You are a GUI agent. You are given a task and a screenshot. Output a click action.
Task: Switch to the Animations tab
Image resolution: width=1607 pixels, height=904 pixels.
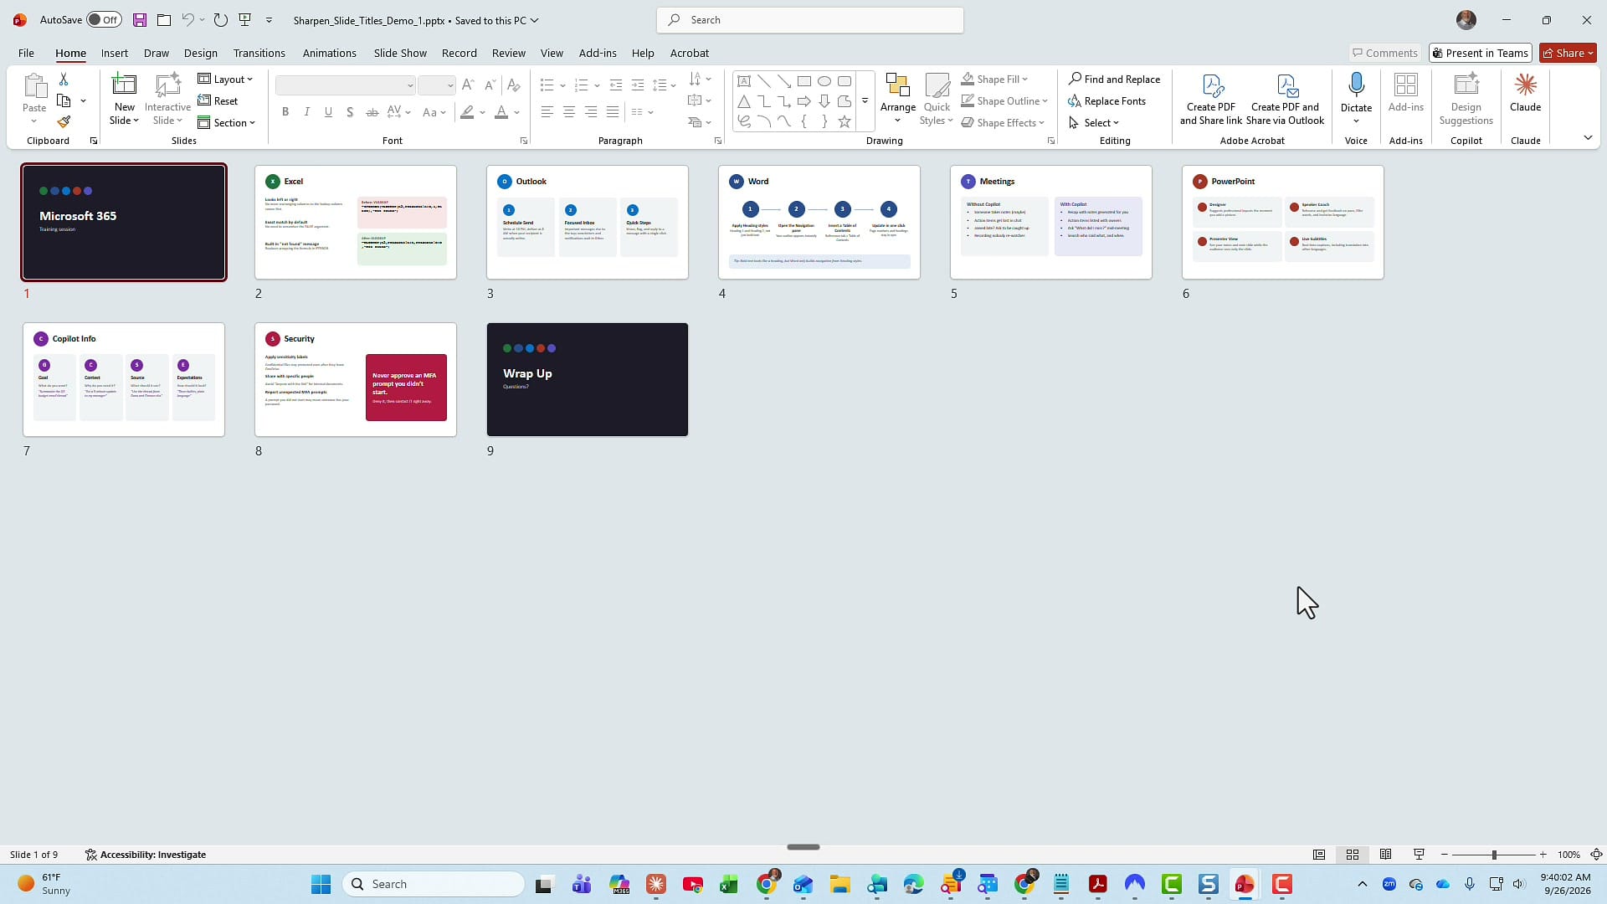pos(330,53)
